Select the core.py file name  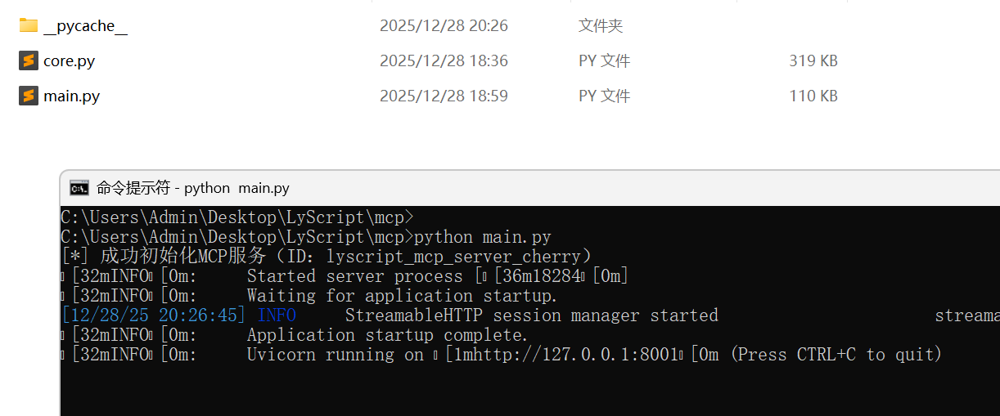click(69, 61)
